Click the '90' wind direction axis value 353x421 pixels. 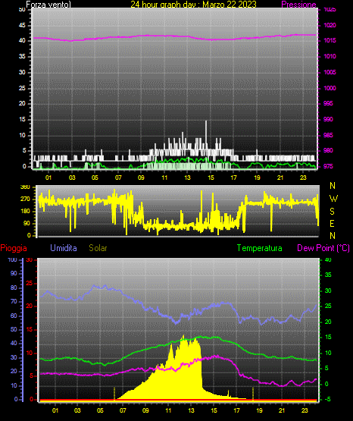[27, 223]
